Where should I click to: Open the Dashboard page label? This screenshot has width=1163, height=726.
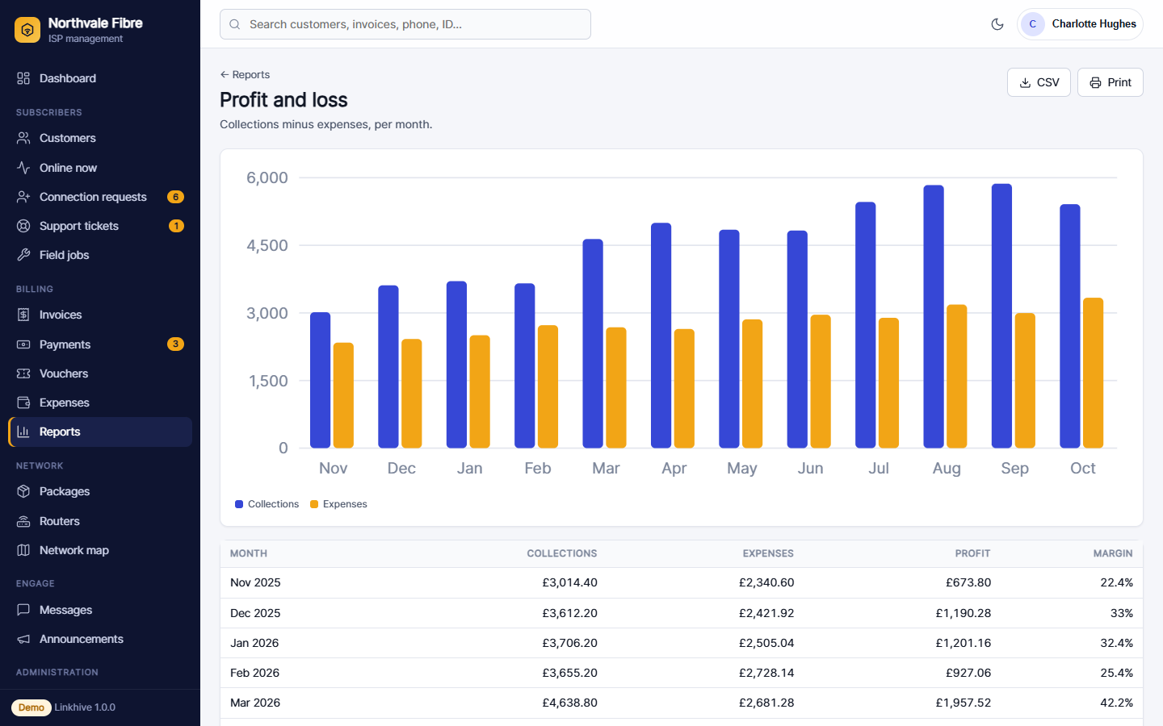[68, 78]
